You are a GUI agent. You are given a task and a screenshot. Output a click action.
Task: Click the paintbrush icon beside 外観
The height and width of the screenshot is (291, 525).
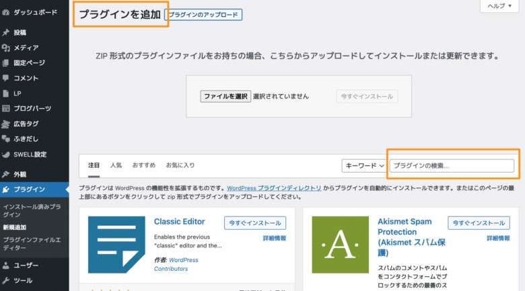[5, 174]
